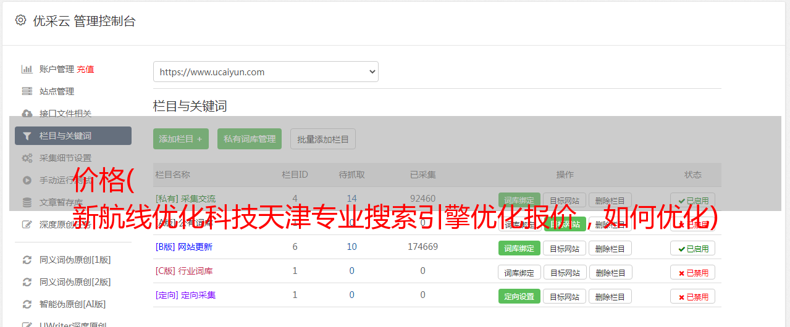The width and height of the screenshot is (790, 327).
Task: Click 词库绑定 for the 行业词库 row
Action: point(519,272)
